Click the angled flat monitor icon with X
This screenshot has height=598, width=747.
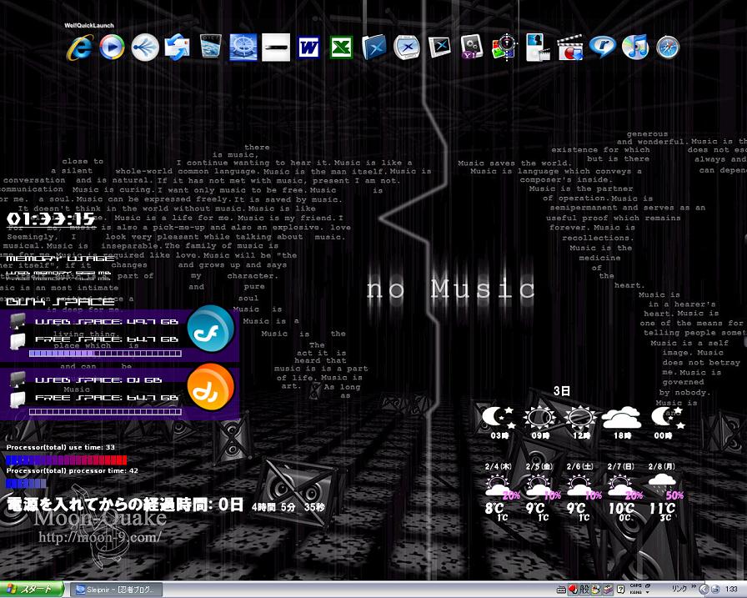click(x=439, y=48)
